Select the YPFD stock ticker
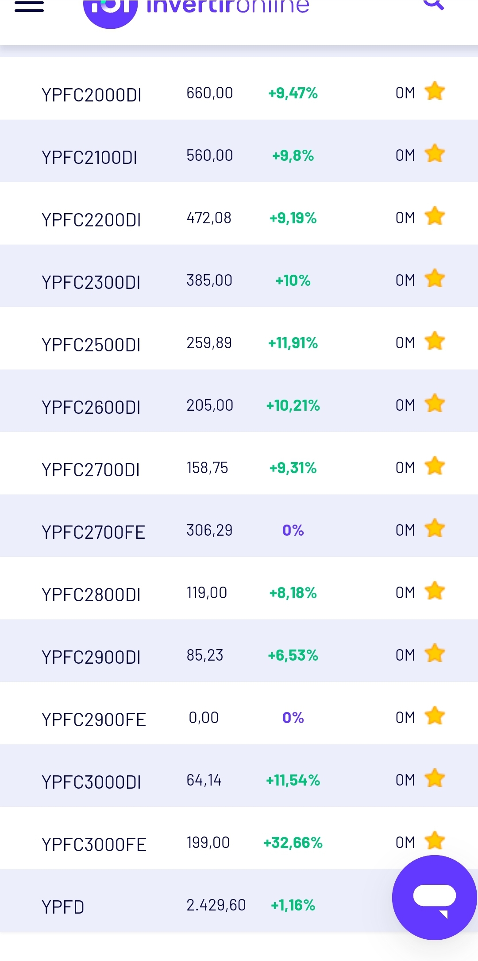The image size is (478, 961). pyautogui.click(x=63, y=907)
